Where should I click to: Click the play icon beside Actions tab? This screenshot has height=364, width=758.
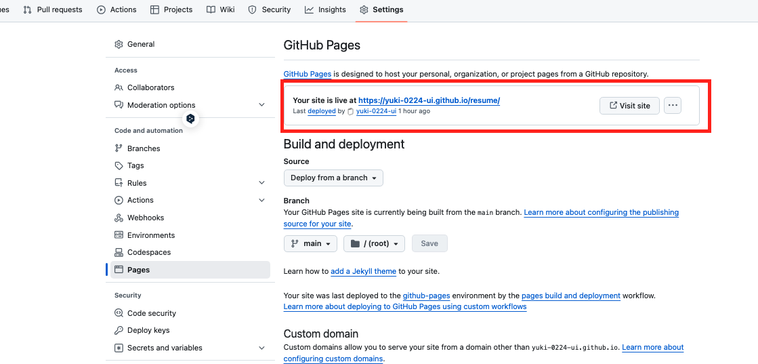[101, 9]
